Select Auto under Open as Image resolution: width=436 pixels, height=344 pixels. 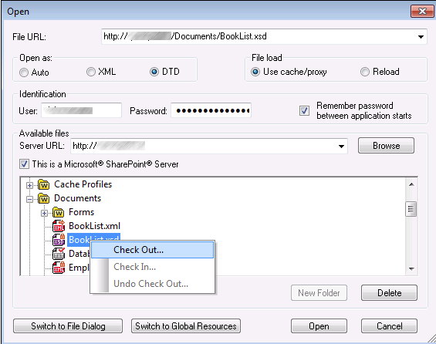pyautogui.click(x=24, y=73)
